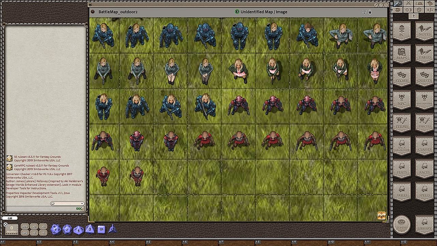Pick the d10 die
Image resolution: width=437 pixels, height=246 pixels.
point(79,230)
